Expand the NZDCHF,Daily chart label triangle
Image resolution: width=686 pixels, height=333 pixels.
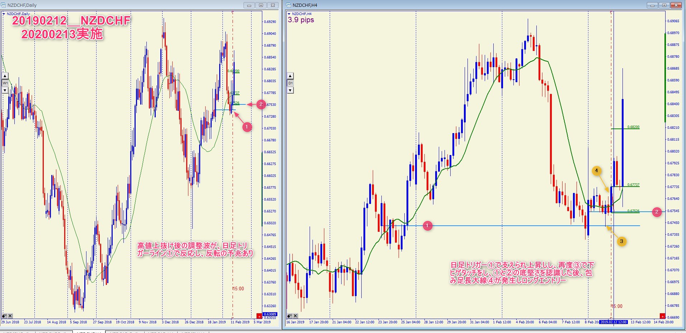pos(4,14)
